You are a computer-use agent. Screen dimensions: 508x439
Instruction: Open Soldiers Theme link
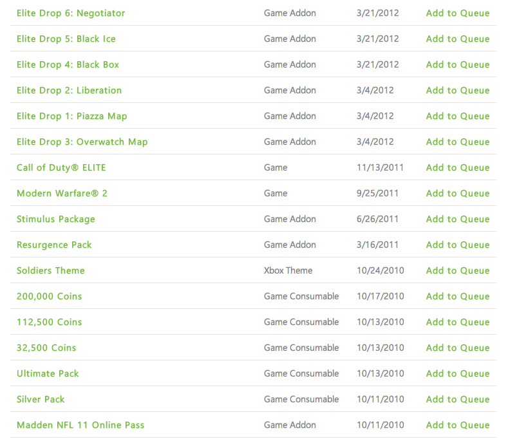pos(50,270)
